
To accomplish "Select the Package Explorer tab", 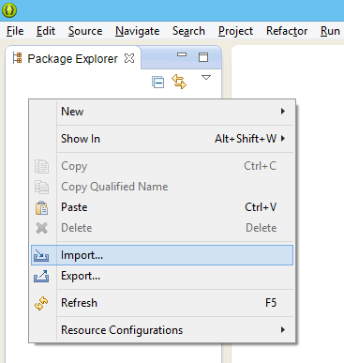I will (x=73, y=58).
